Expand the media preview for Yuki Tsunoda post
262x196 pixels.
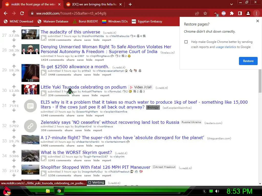(x=43, y=93)
